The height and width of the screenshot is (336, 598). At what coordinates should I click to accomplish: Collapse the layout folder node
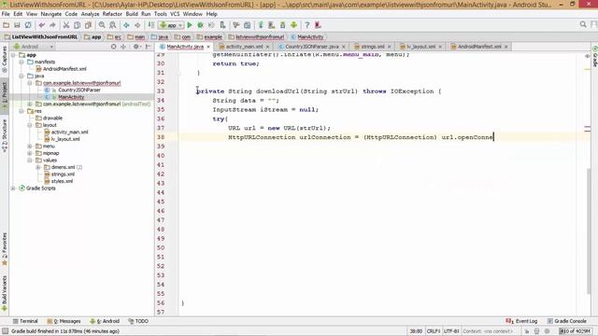[x=30, y=125]
